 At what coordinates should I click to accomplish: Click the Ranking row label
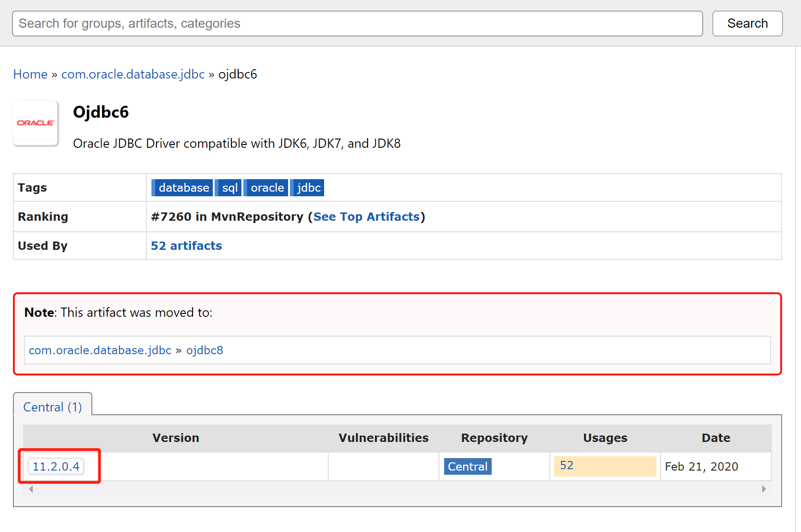click(43, 217)
